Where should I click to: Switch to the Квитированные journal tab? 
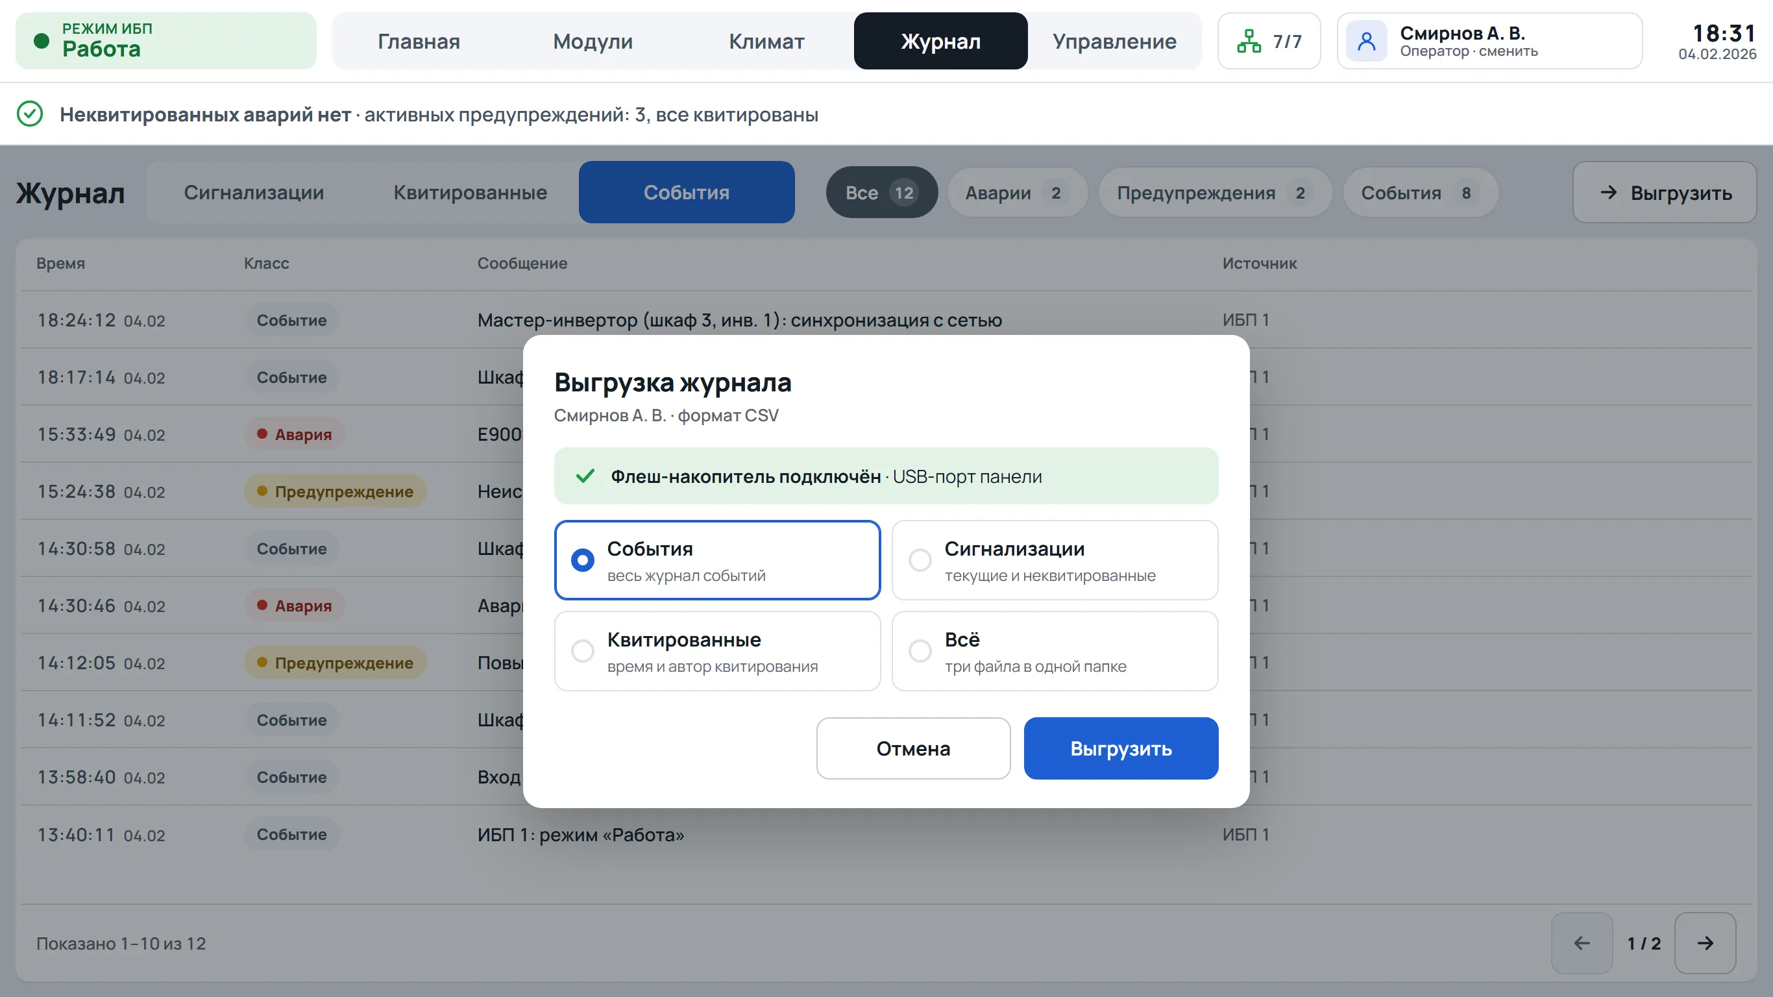470,192
